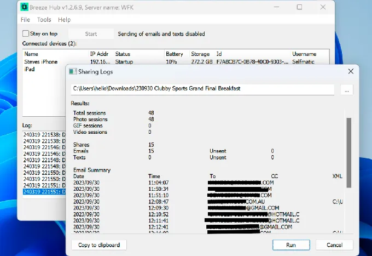Click the email entry at 12:11:41
372x256 pixels.
coord(186,220)
